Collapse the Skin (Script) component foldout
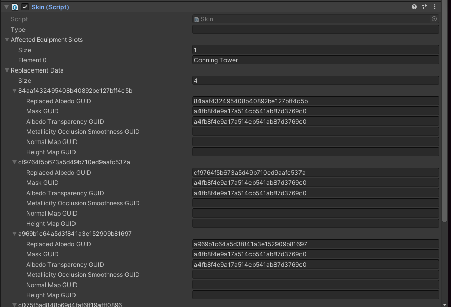This screenshot has width=451, height=307. pos(7,7)
